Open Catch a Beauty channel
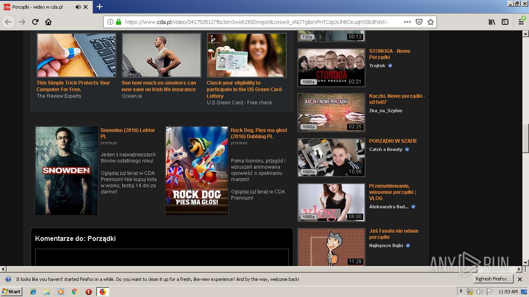 [x=386, y=149]
